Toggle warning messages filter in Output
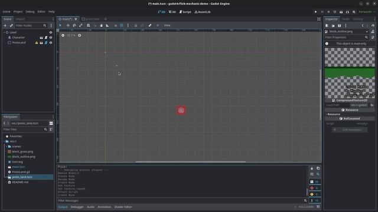The width and height of the screenshot is (378, 212). pos(315,194)
